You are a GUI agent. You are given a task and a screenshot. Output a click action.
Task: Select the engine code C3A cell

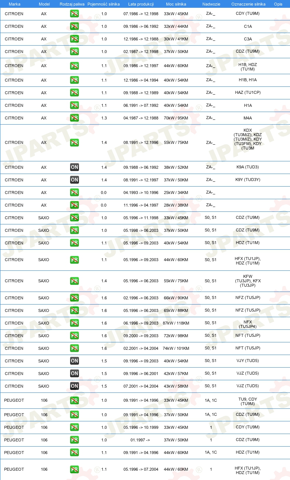click(248, 39)
